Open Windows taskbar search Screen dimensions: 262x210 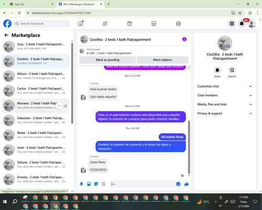coord(15,202)
